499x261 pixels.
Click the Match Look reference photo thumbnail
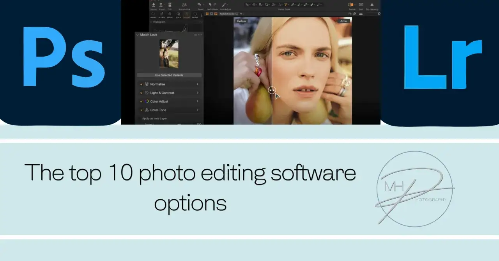pyautogui.click(x=169, y=54)
